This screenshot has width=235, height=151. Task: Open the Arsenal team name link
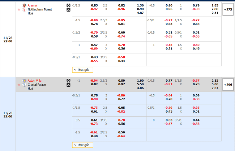[33, 5]
